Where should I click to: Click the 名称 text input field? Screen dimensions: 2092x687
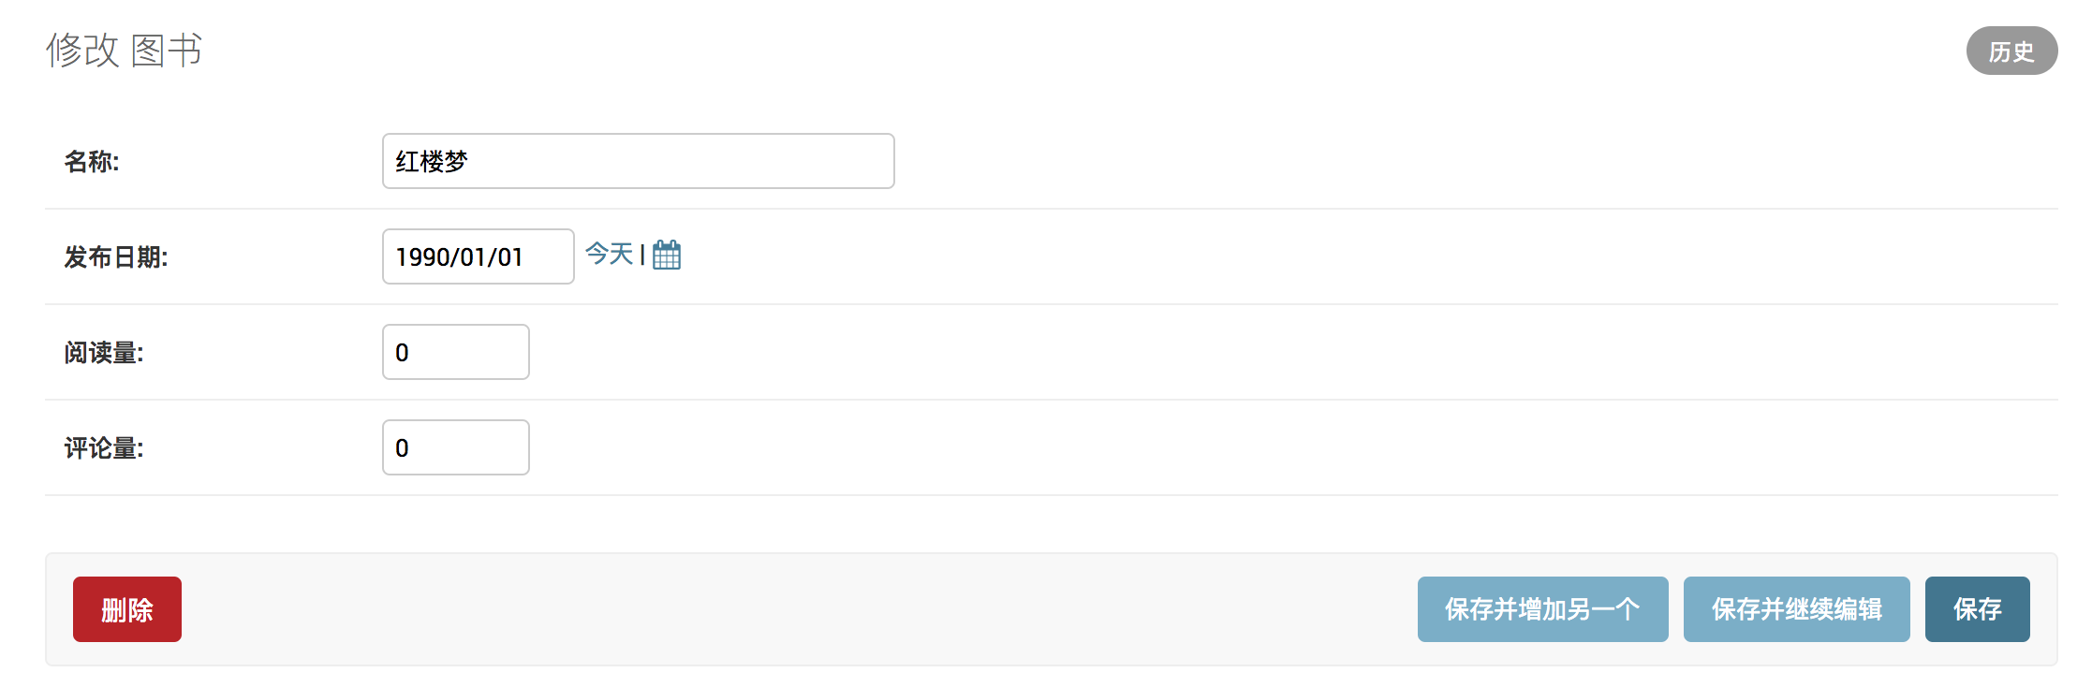pos(638,161)
